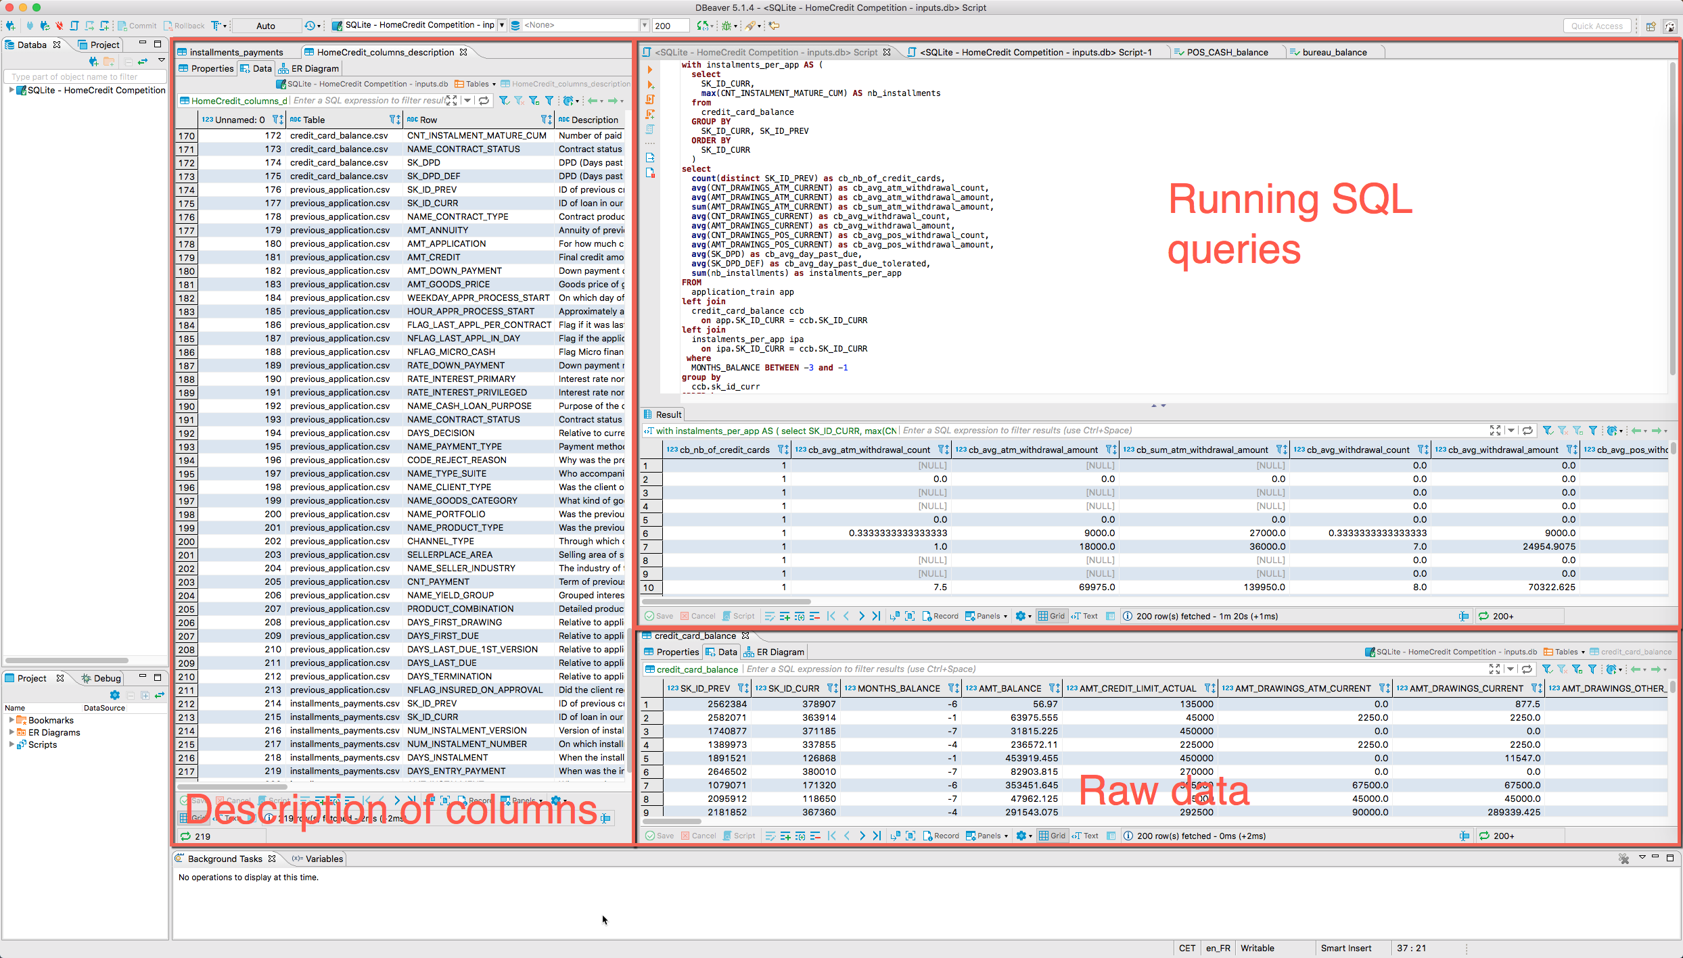Execute SQL statement using the orange arrow icon

click(649, 70)
